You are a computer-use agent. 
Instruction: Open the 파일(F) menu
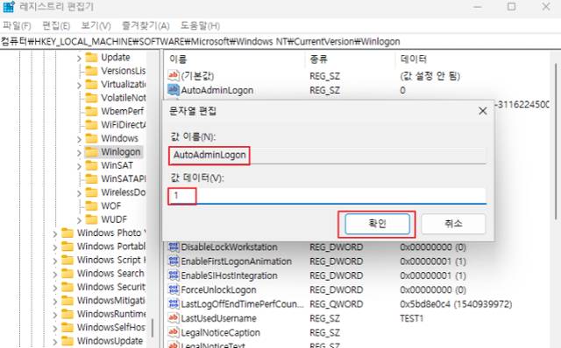(17, 25)
